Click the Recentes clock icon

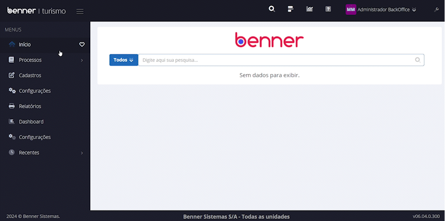[x=12, y=152]
